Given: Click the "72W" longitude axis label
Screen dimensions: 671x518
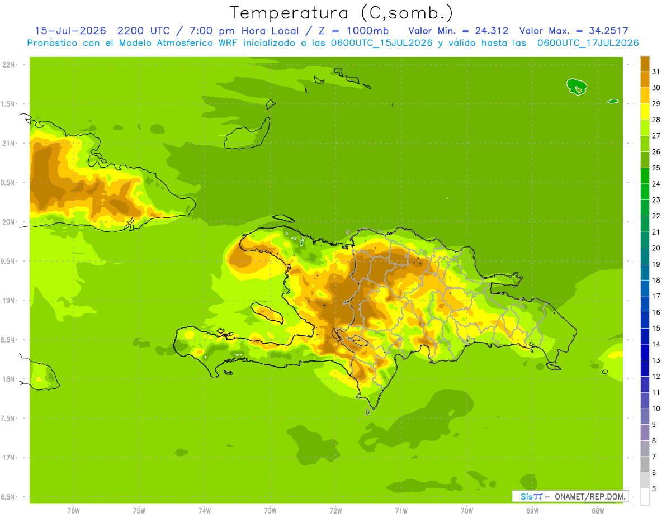Looking at the screenshot, I should (x=335, y=511).
